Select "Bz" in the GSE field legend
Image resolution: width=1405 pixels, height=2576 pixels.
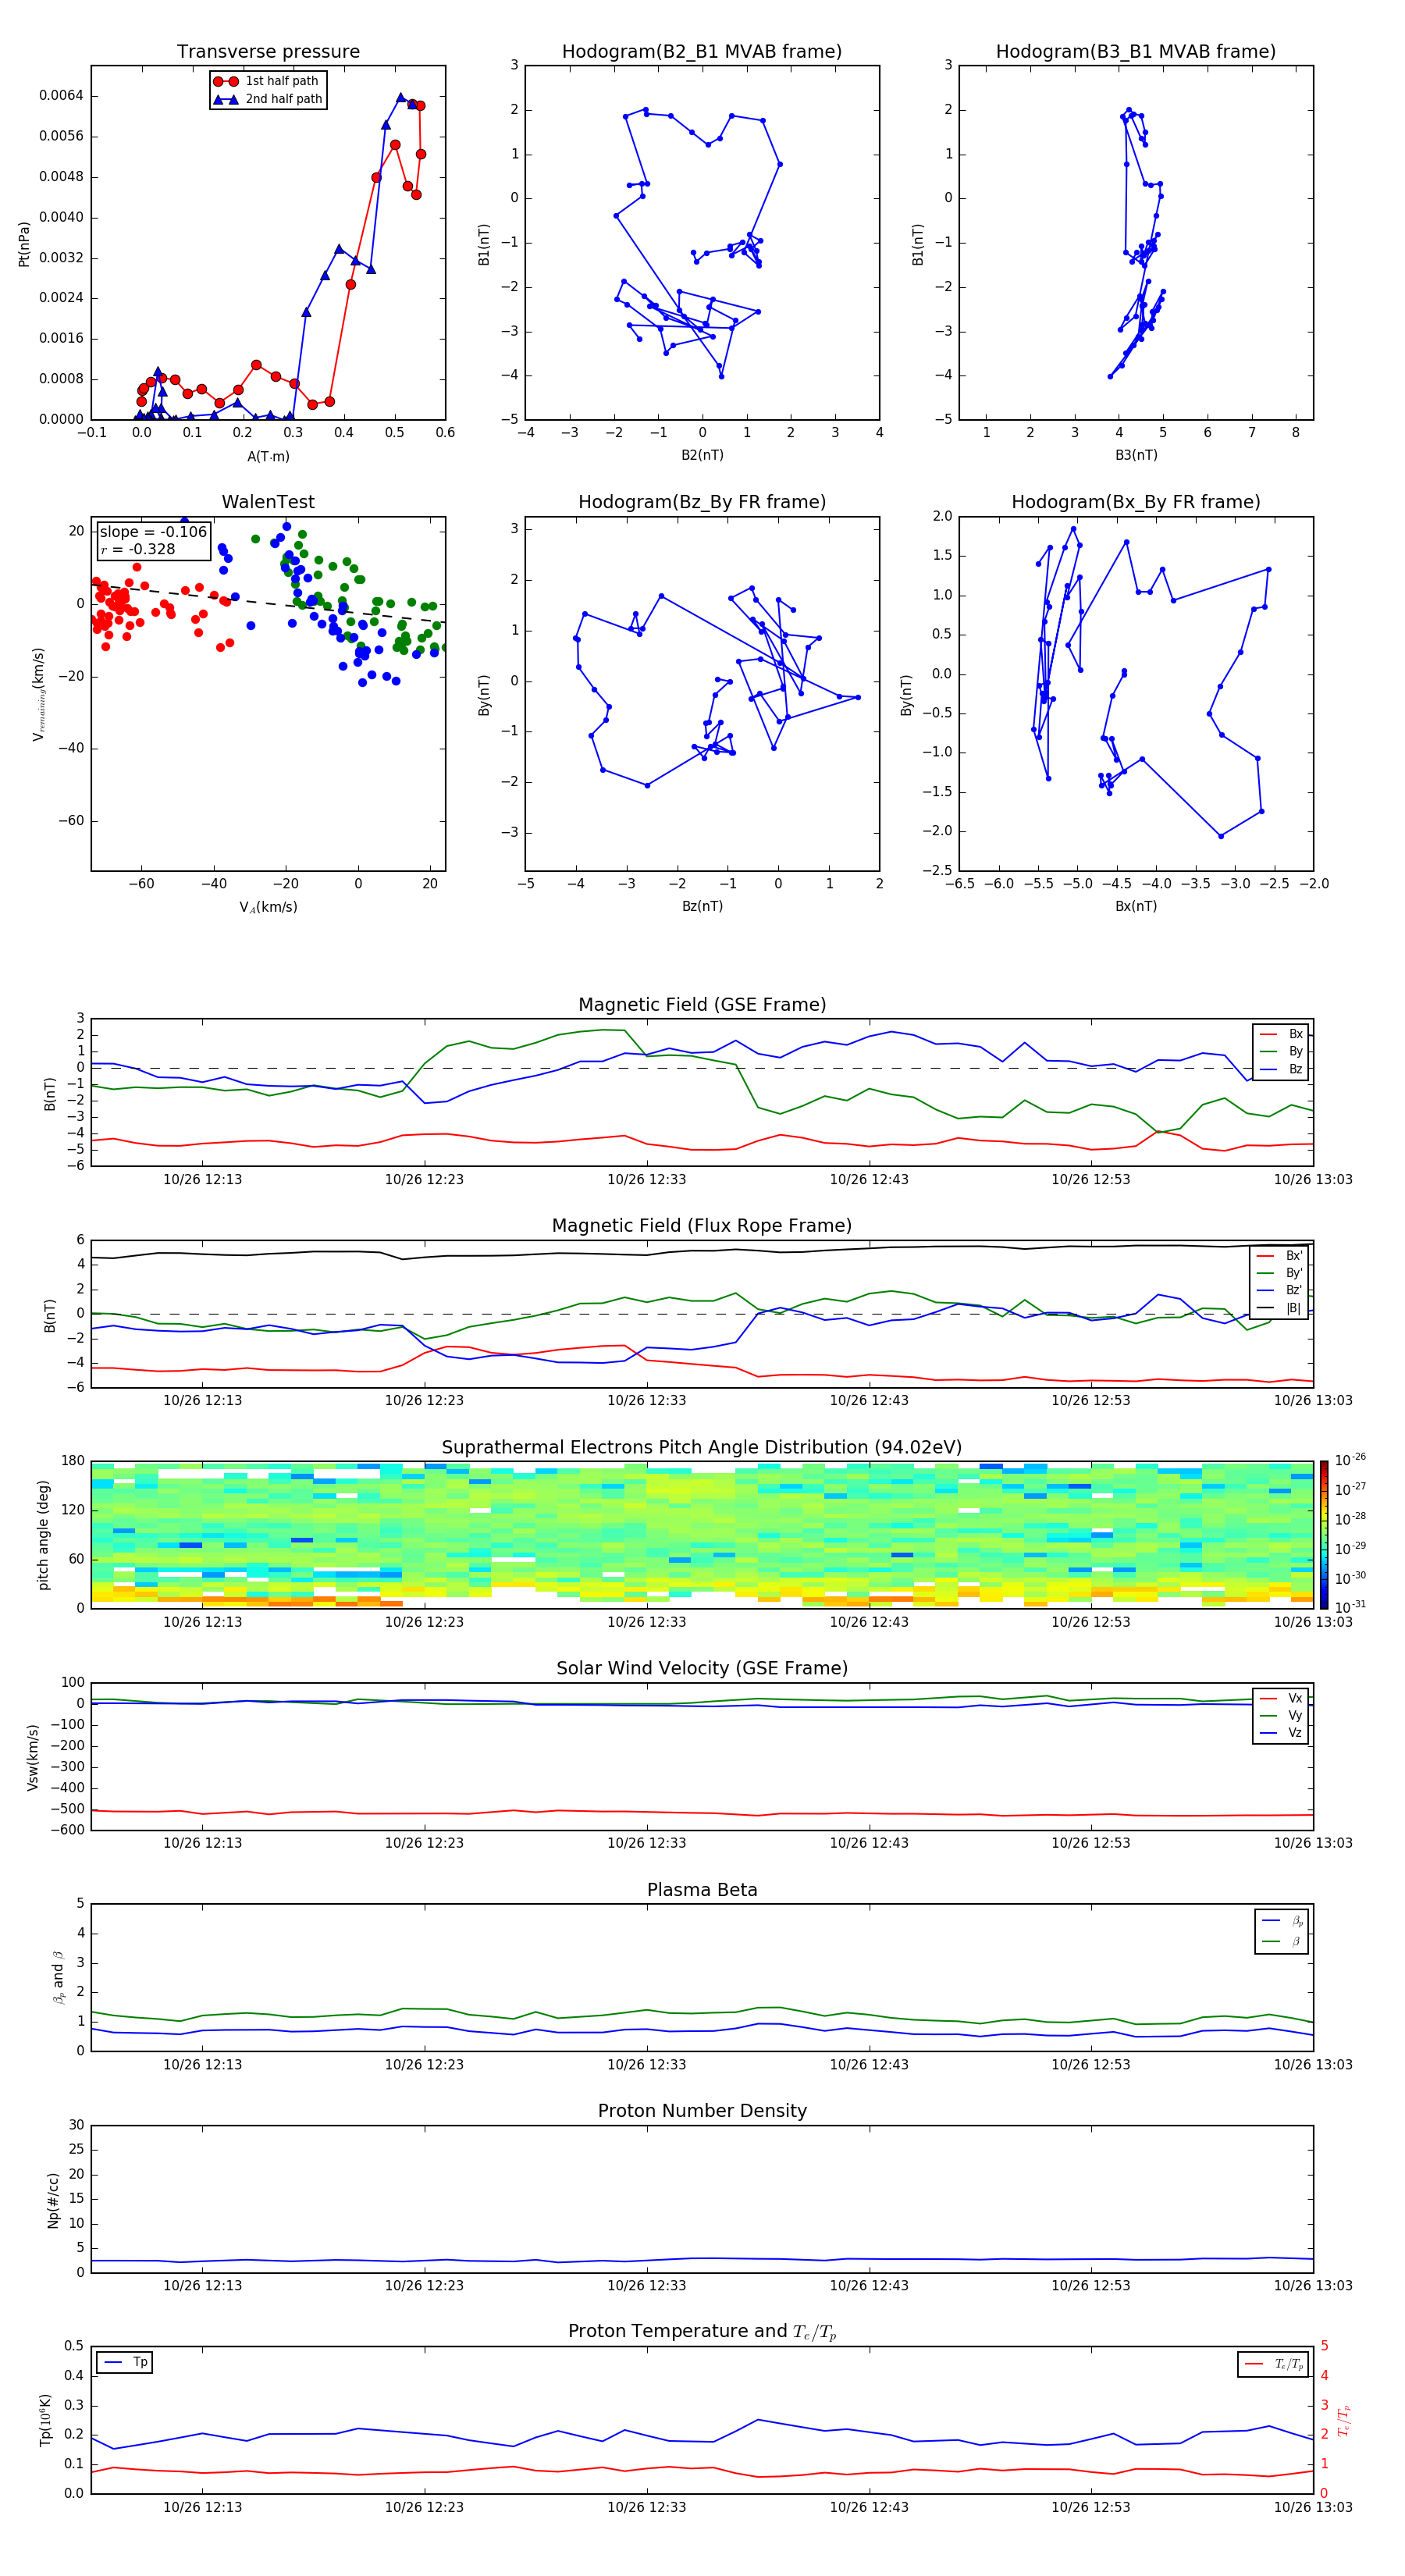(x=1282, y=1069)
